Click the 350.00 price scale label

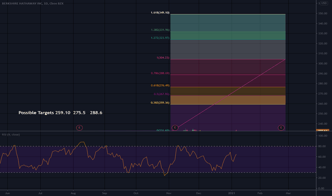click(x=323, y=13)
